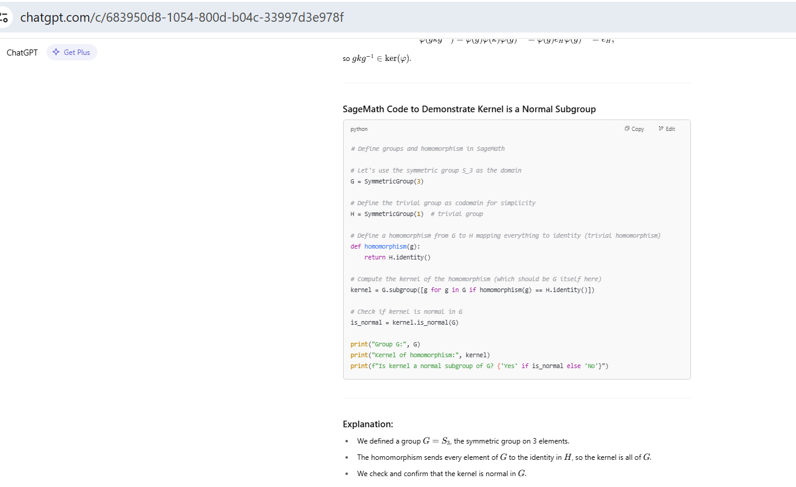Click the print "Group G:" statement
Viewport: 796px width, 487px height.
(x=385, y=345)
